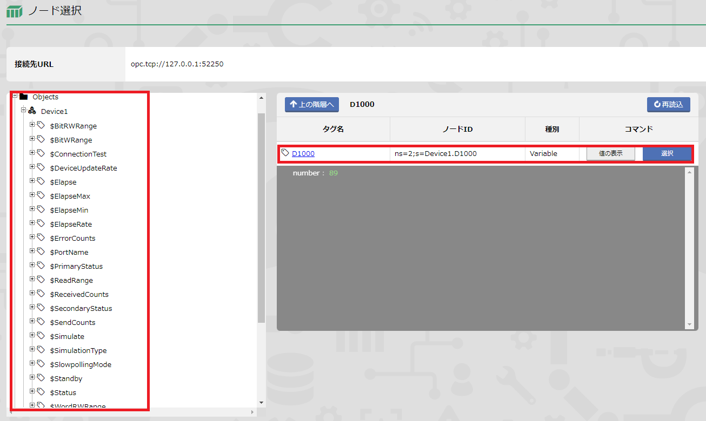Click the タグ名 column header
706x421 pixels.
[334, 129]
